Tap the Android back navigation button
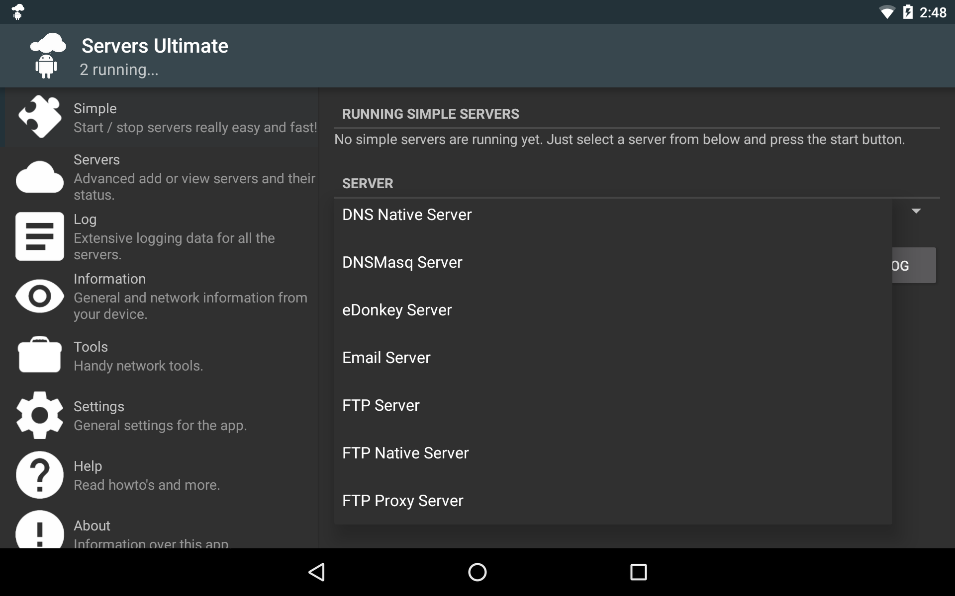955x596 pixels. tap(317, 572)
